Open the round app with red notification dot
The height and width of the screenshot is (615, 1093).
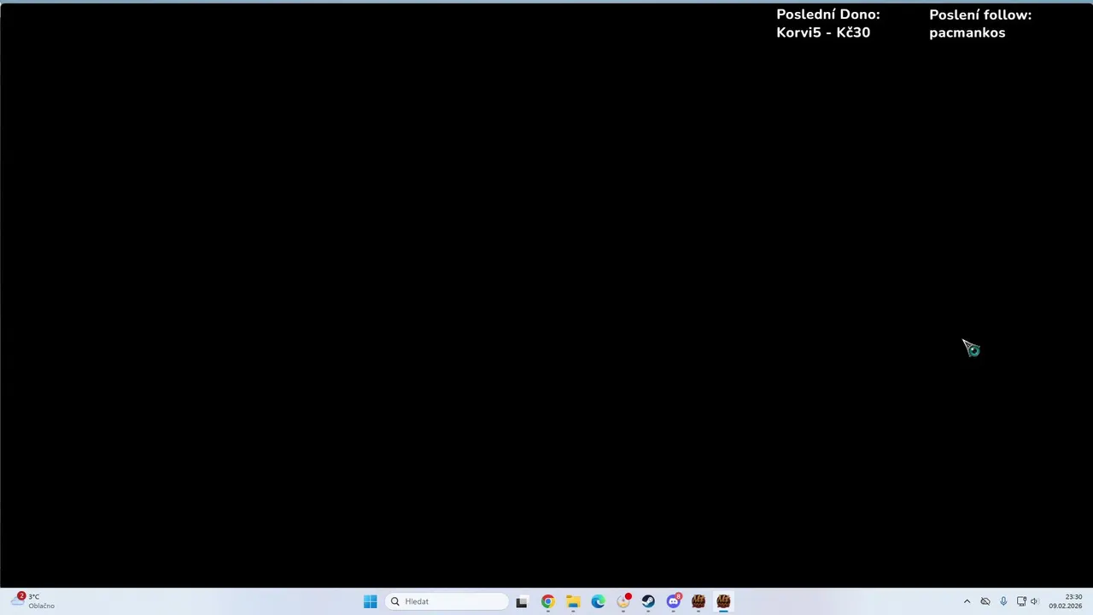pos(623,601)
